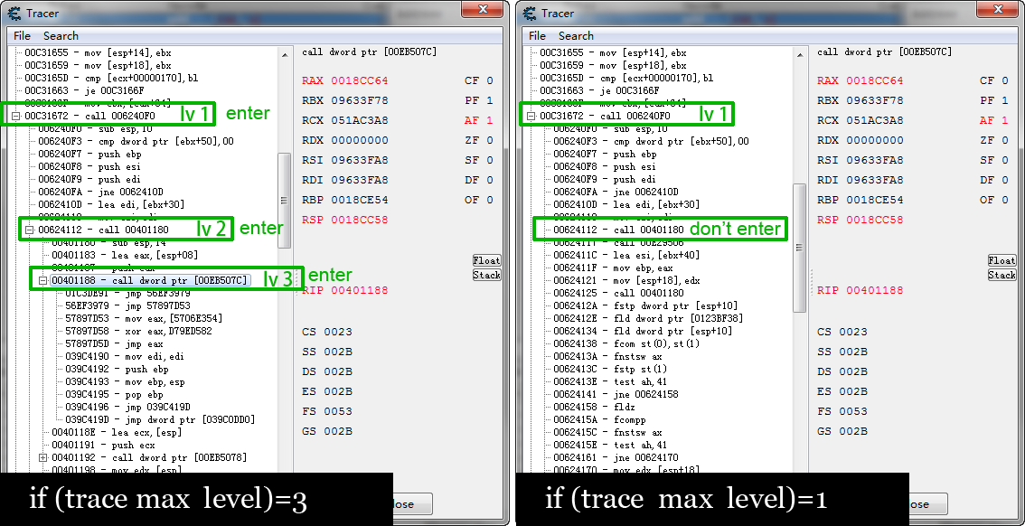Close the left Tracer window

click(482, 9)
